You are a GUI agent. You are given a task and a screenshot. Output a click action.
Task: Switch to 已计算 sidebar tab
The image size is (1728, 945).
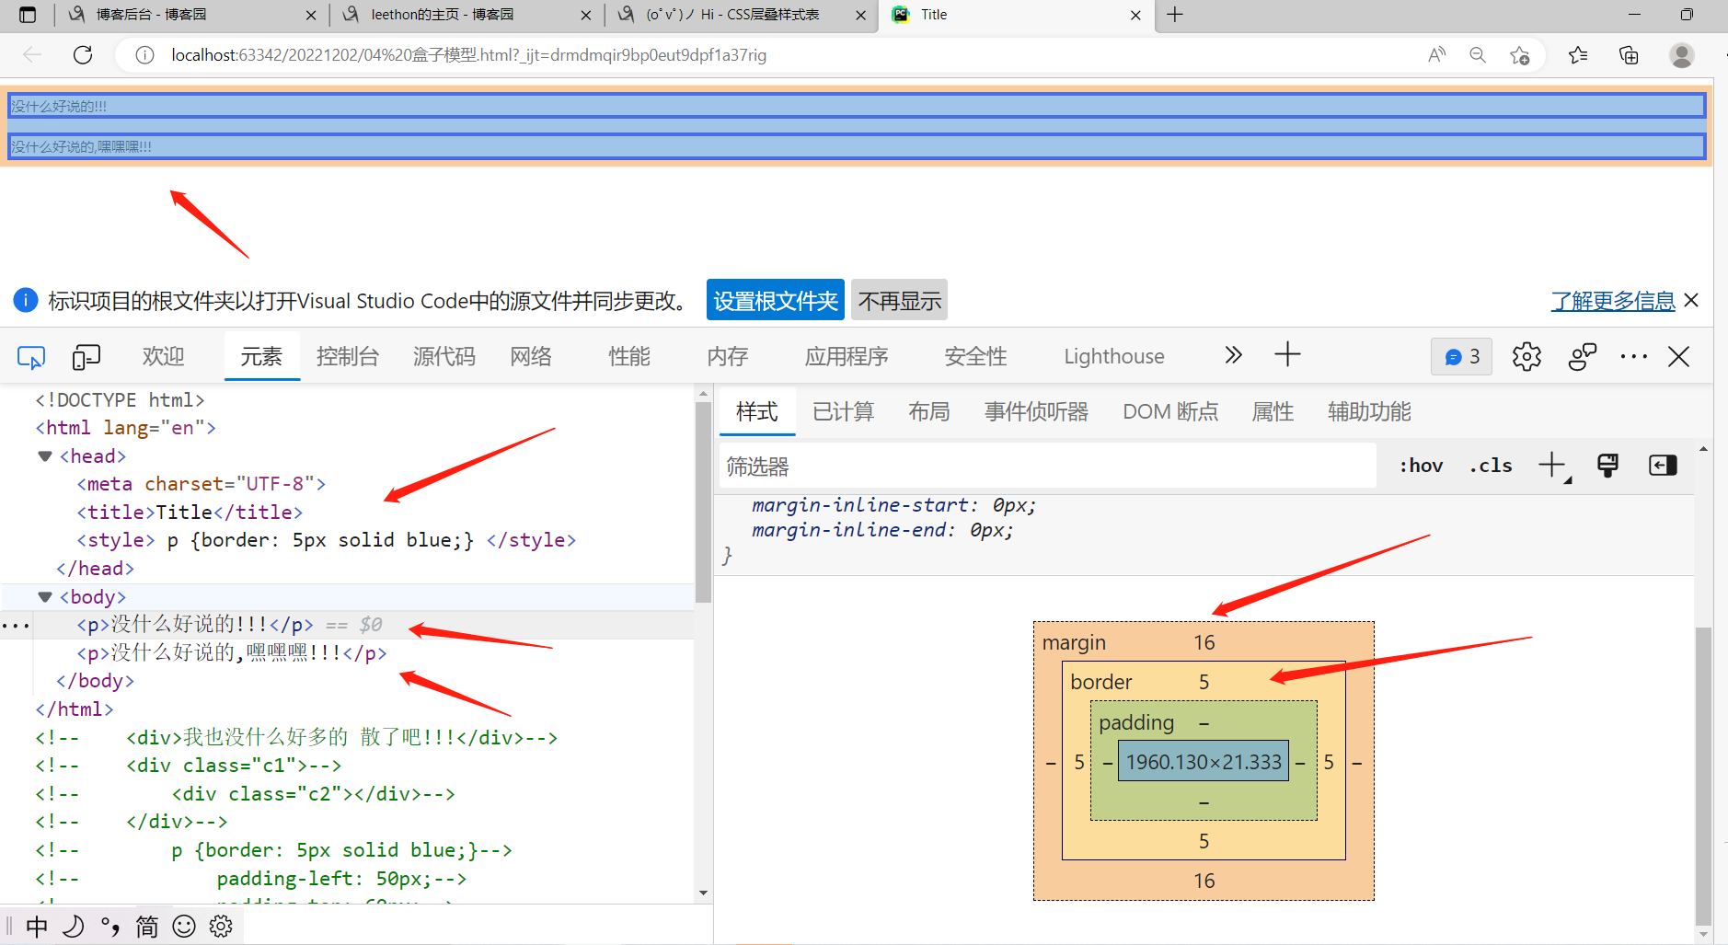[x=844, y=411]
